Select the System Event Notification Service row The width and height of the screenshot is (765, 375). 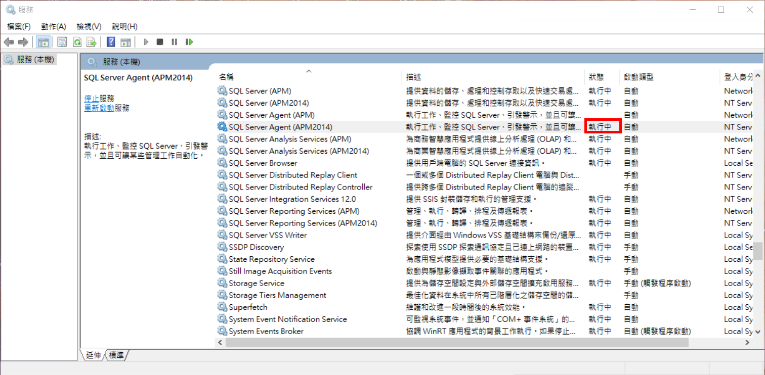pyautogui.click(x=485, y=319)
